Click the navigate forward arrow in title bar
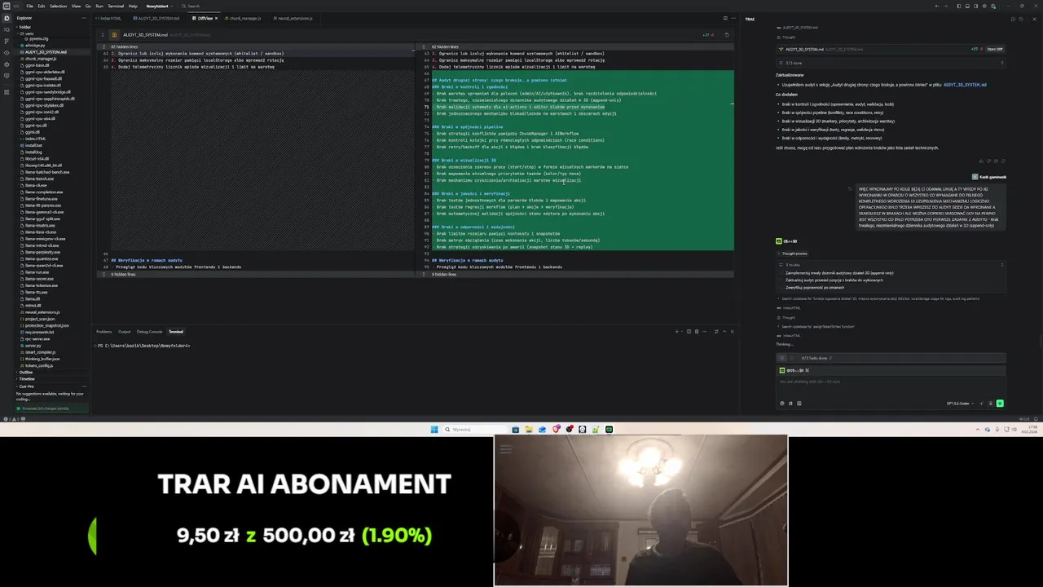 [944, 6]
